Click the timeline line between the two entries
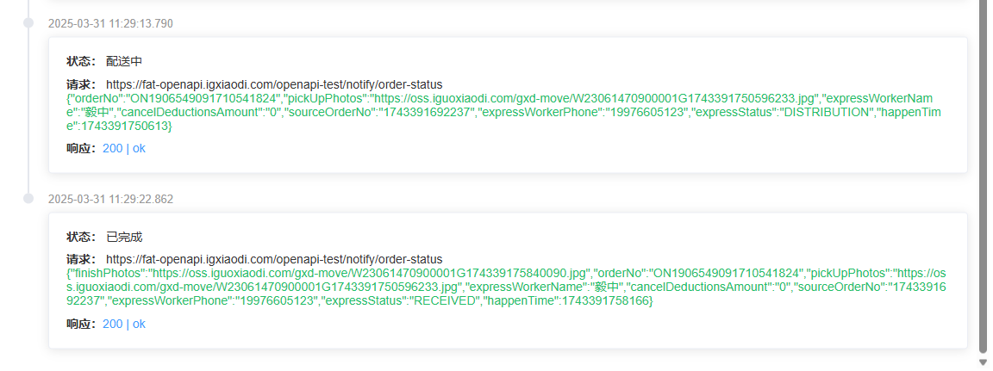Screen dimensions: 993x371 (x=28, y=111)
